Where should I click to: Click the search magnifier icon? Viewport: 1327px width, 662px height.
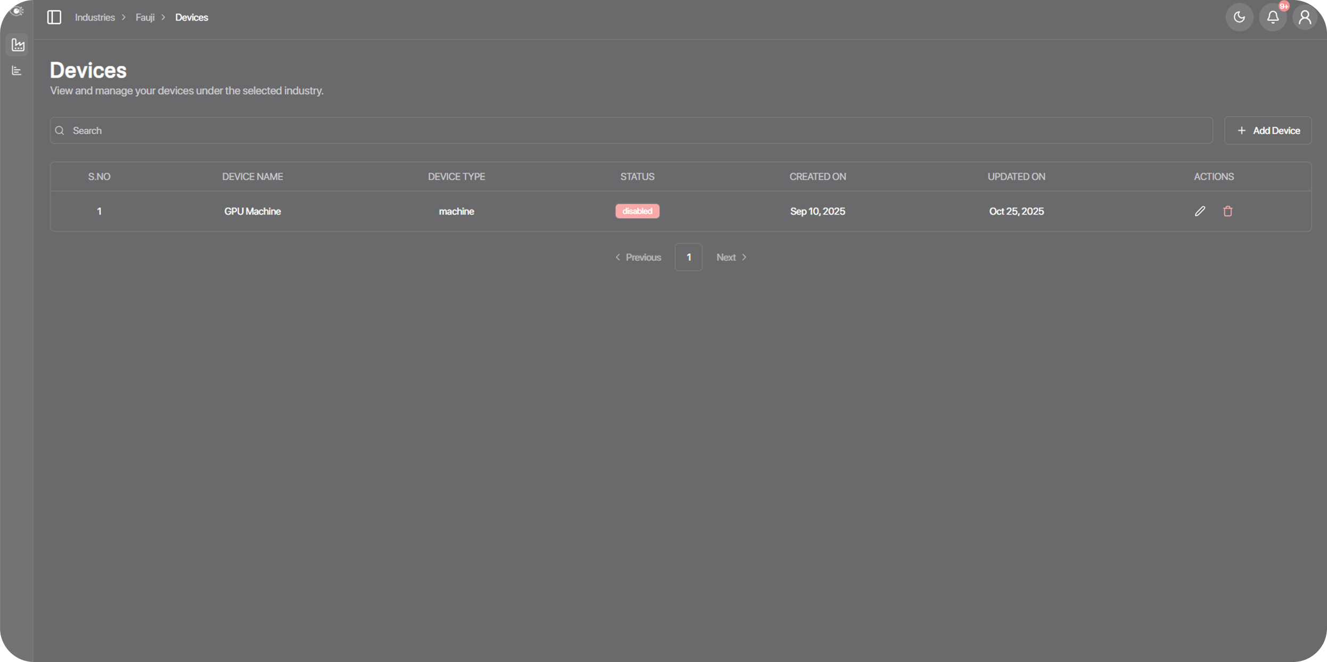[x=60, y=131]
